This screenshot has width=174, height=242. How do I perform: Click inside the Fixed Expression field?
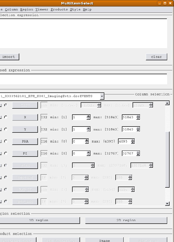click(x=83, y=79)
